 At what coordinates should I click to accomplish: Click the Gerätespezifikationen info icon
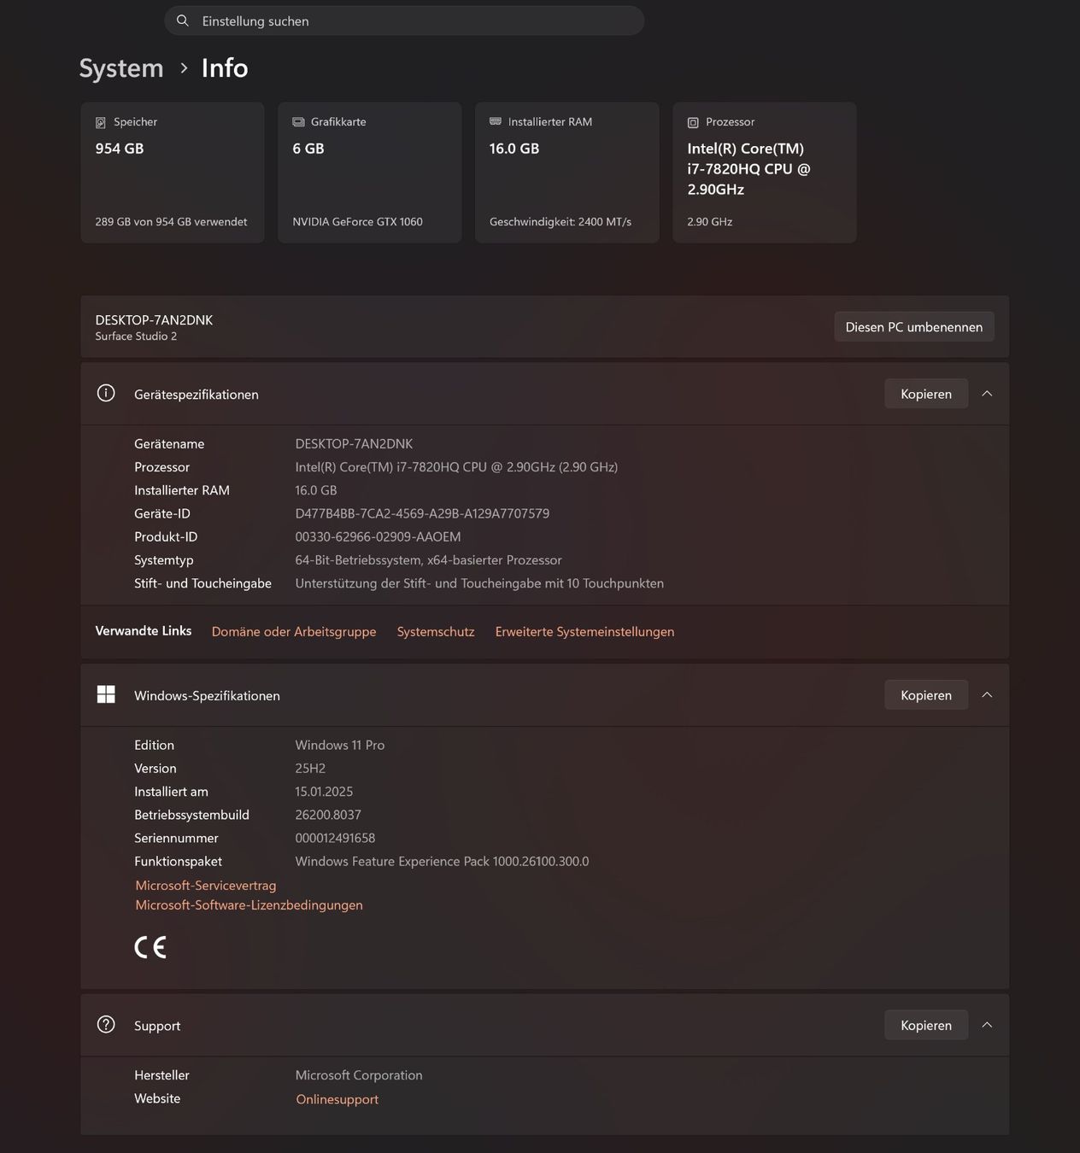tap(106, 393)
